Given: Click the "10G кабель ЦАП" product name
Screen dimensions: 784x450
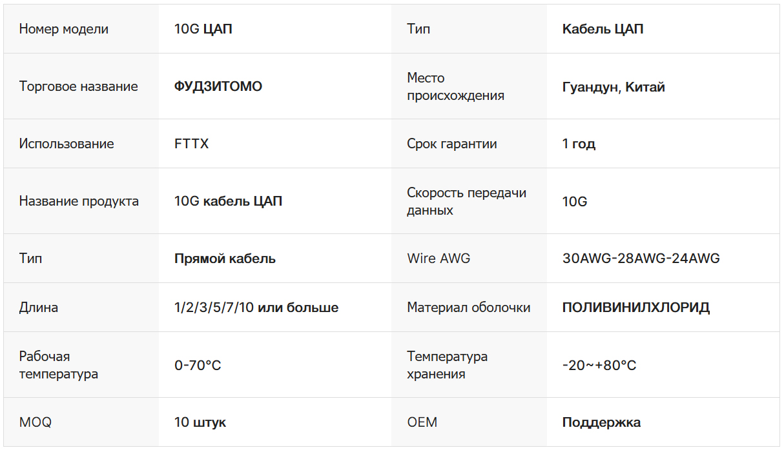Looking at the screenshot, I should point(228,201).
